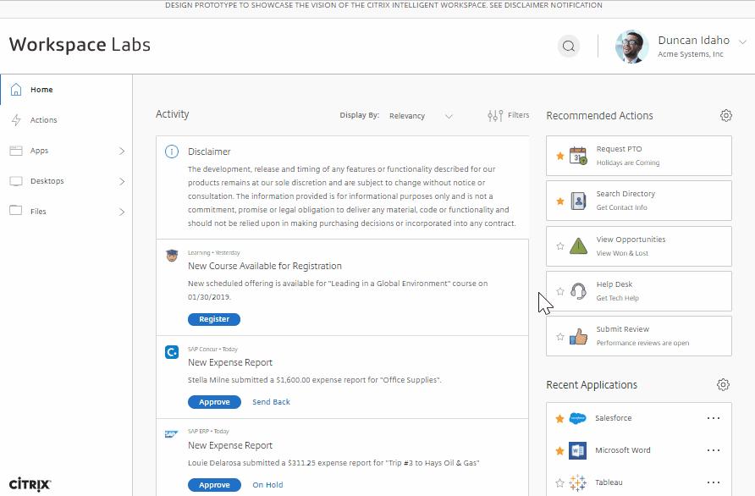
Task: Click the Recommended Actions settings gear
Action: [725, 115]
